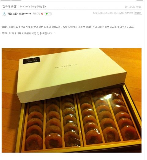Click the vertical divider beside board name
147x160 pixels.
point(19,7)
